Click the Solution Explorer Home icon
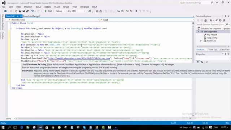The height and width of the screenshot is (130, 231). pos(206,21)
